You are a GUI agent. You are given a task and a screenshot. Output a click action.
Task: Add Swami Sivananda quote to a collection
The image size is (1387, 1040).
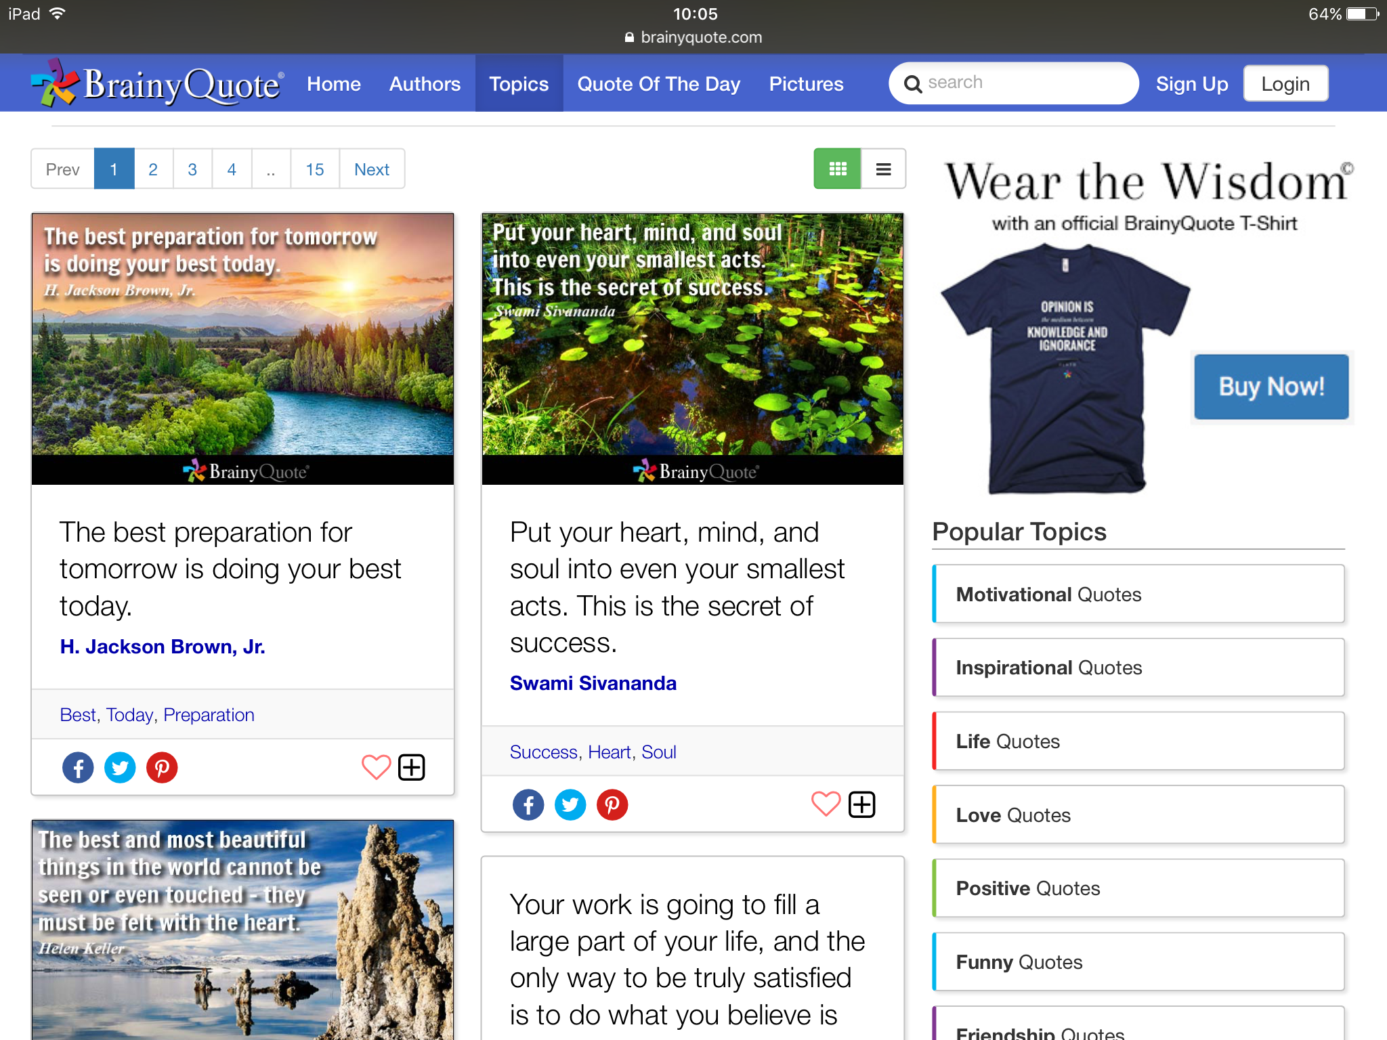[x=861, y=804]
